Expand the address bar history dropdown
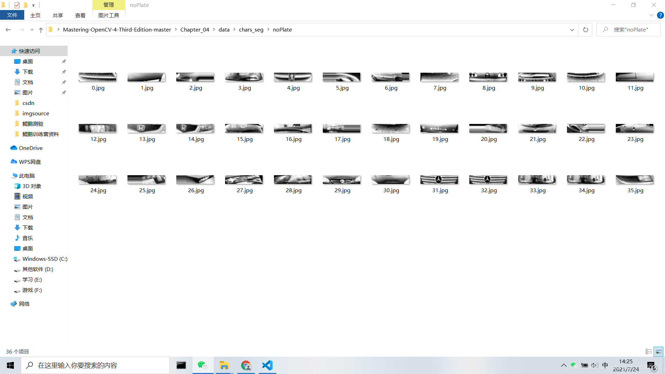Image resolution: width=665 pixels, height=374 pixels. click(572, 30)
